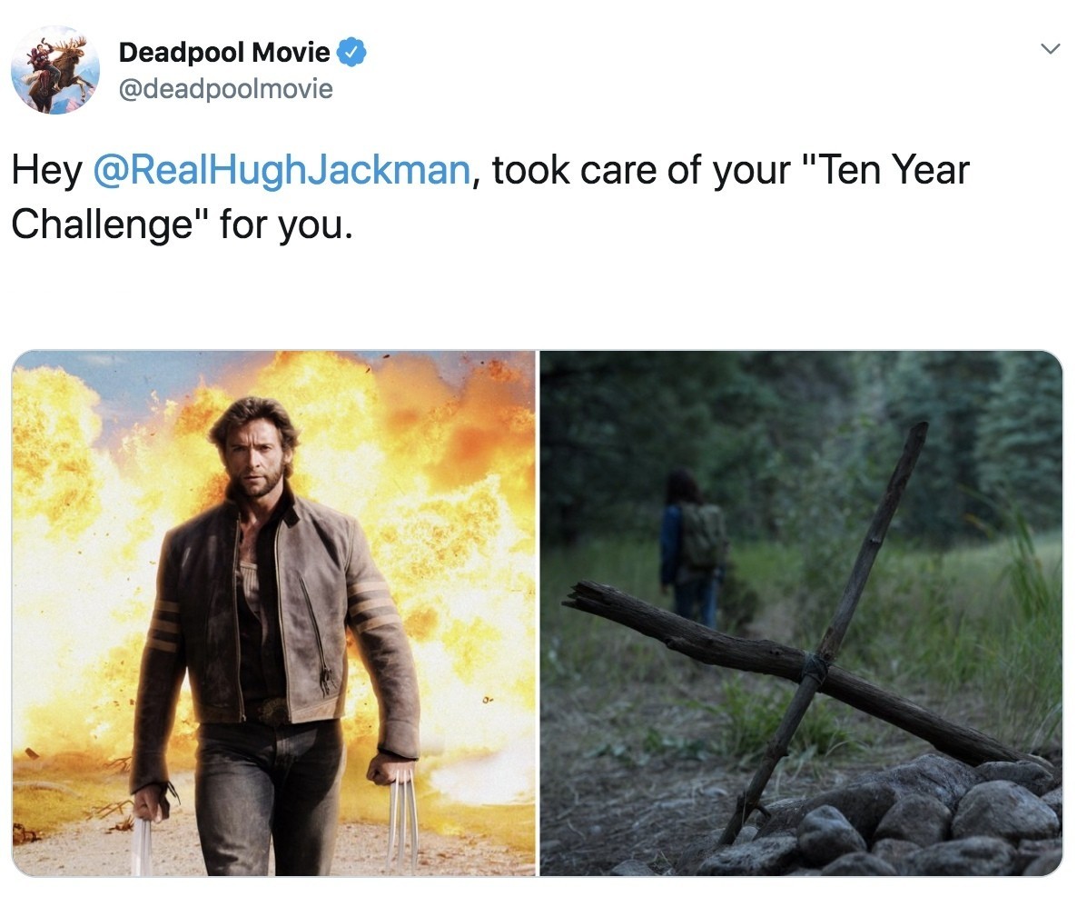
Task: Click the word "Hey" starting the tweet
Action: 46,171
